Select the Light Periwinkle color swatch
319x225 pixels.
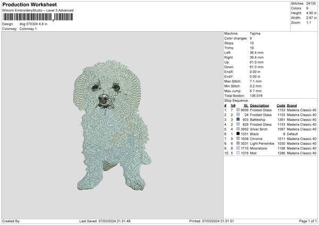(238, 143)
